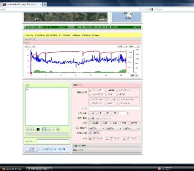This screenshot has height=171, width=194.
Task: Click the underline U editor toolbar icon
Action: pyautogui.click(x=33, y=129)
